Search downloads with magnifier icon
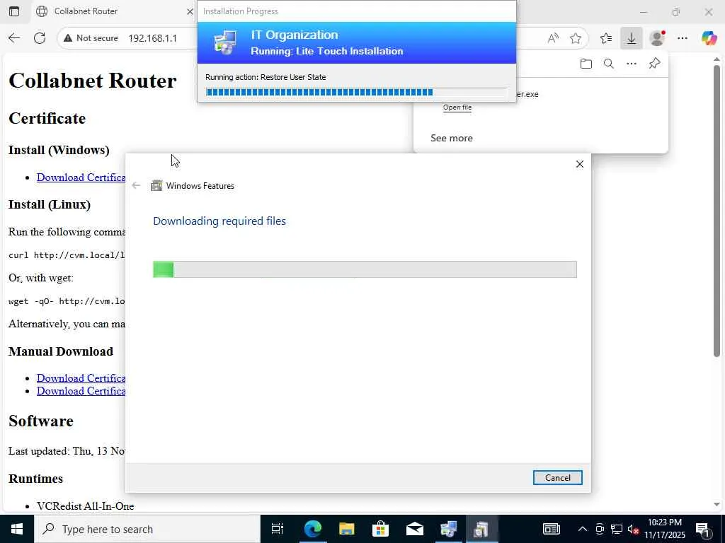 click(609, 64)
